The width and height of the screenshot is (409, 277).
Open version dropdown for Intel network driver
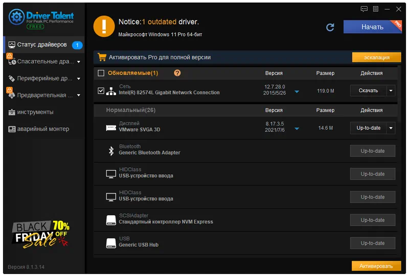[x=297, y=91]
